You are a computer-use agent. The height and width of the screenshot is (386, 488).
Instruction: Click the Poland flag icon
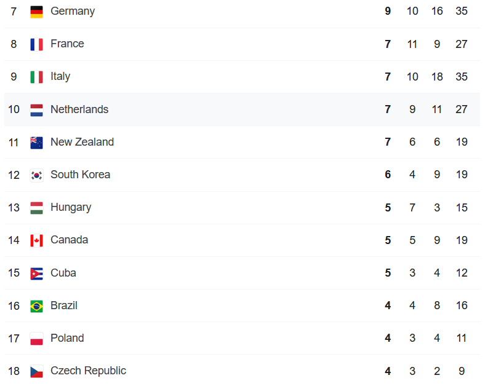[x=36, y=339]
